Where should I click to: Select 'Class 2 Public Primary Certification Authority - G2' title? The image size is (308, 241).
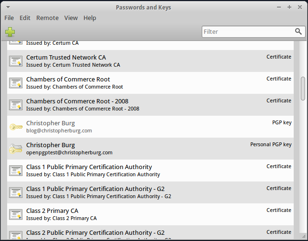95,233
